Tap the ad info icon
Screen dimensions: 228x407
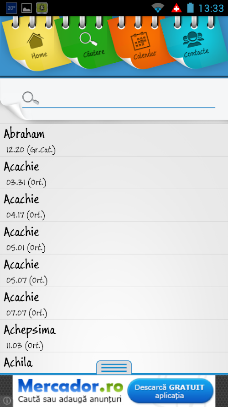click(x=7, y=401)
